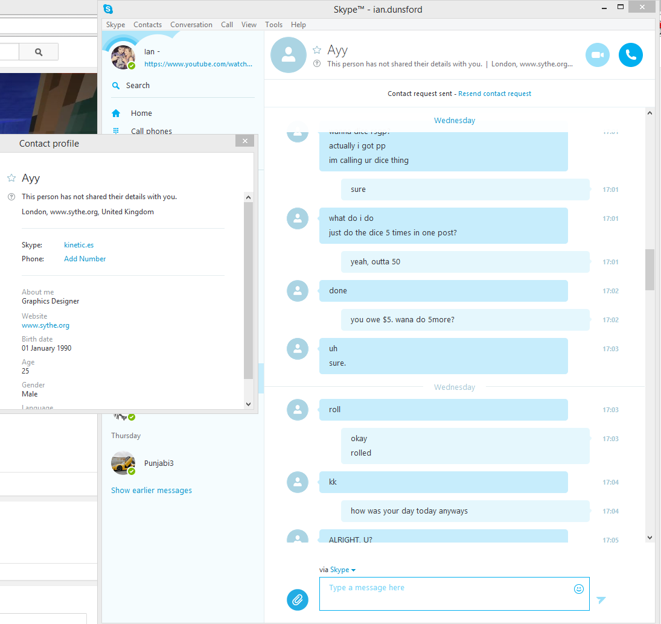The image size is (661, 624).
Task: Click the avatar next to 'what do i do'
Action: click(x=298, y=218)
